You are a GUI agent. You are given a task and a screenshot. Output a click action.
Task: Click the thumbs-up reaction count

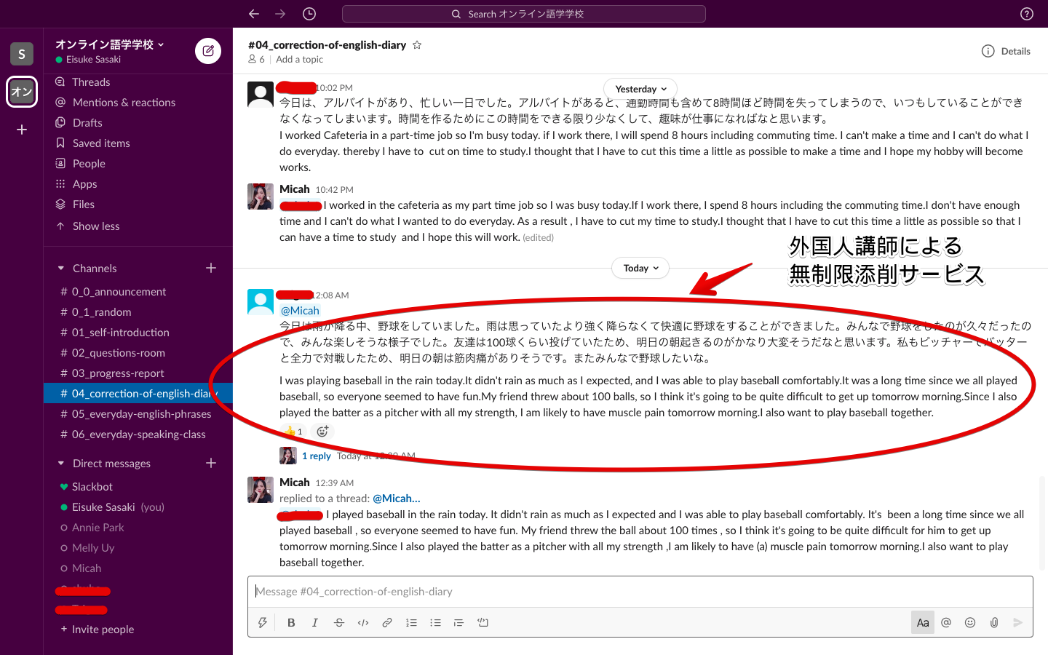click(293, 431)
